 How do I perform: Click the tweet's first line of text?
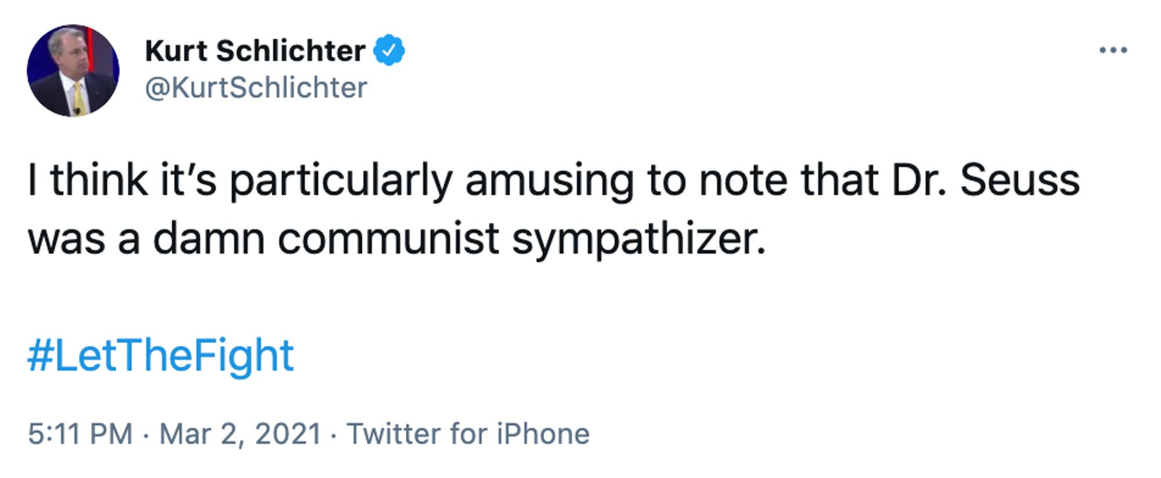click(x=553, y=180)
